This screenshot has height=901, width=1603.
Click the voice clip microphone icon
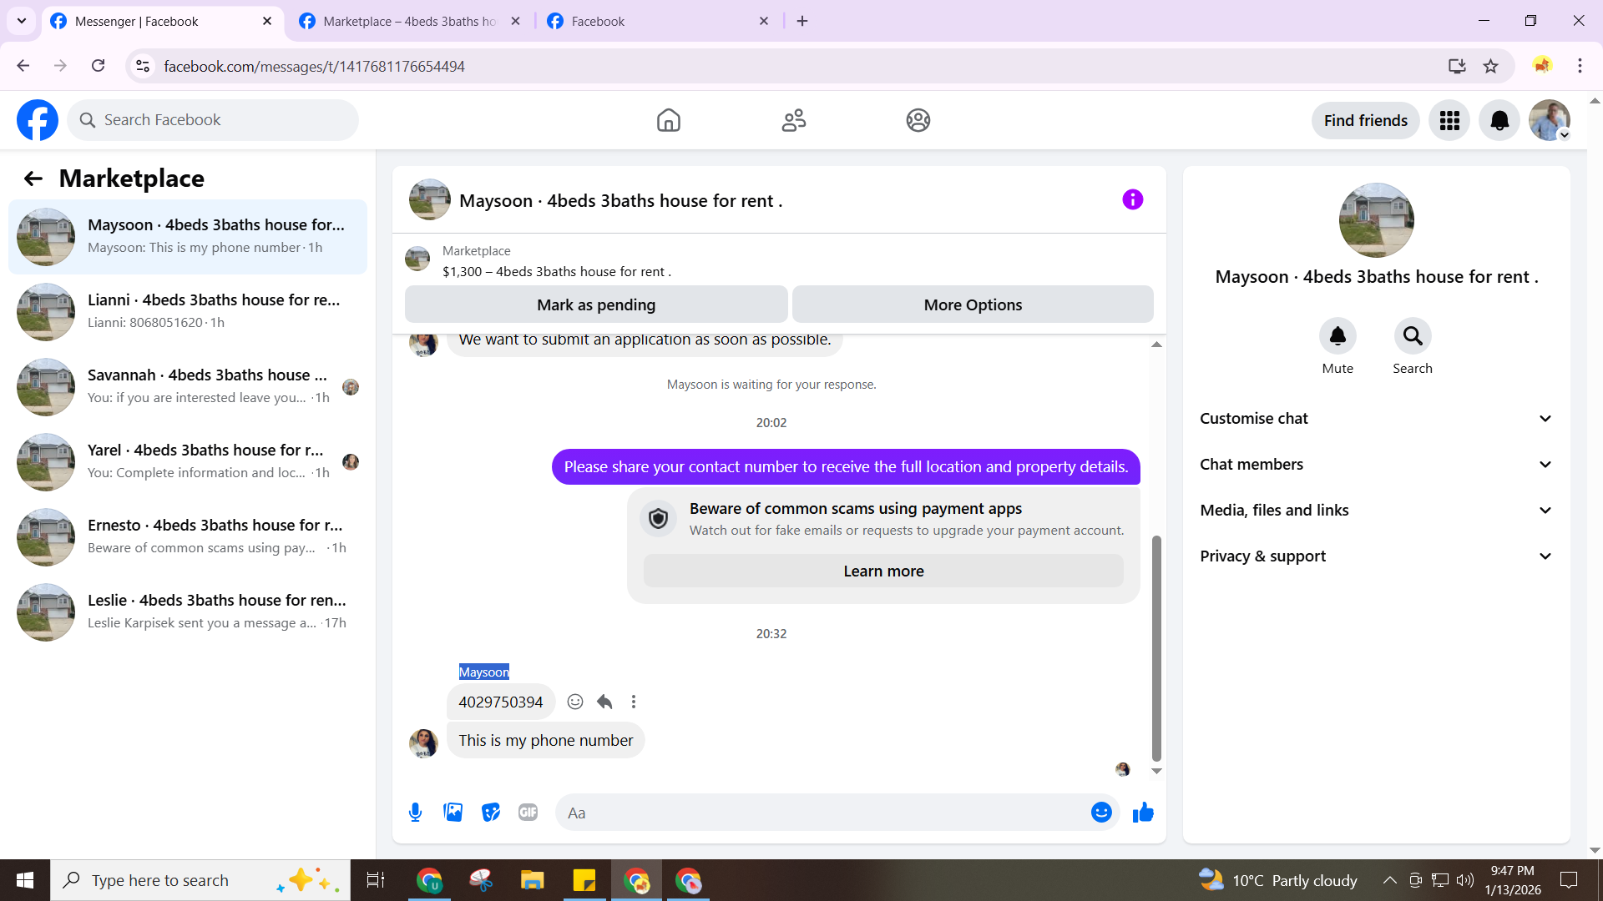pos(415,813)
